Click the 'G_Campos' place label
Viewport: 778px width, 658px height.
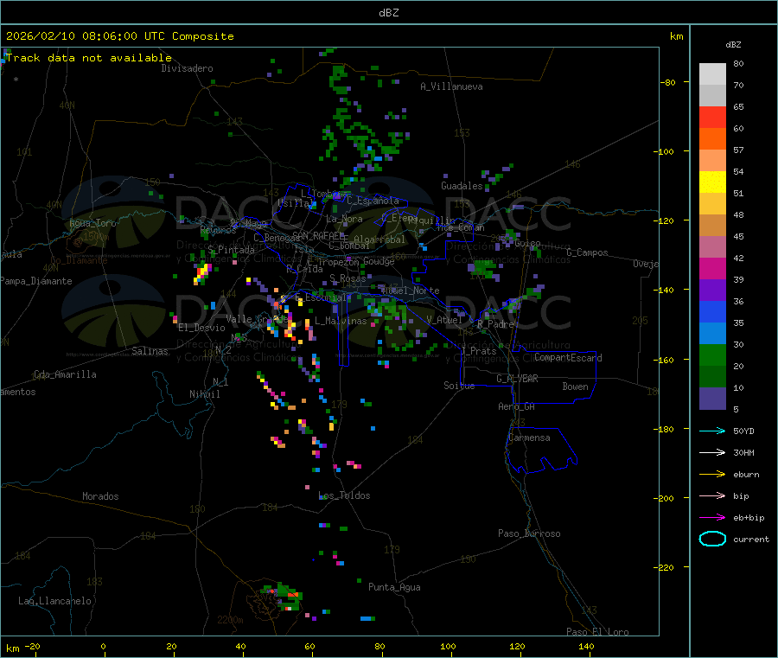click(x=587, y=252)
